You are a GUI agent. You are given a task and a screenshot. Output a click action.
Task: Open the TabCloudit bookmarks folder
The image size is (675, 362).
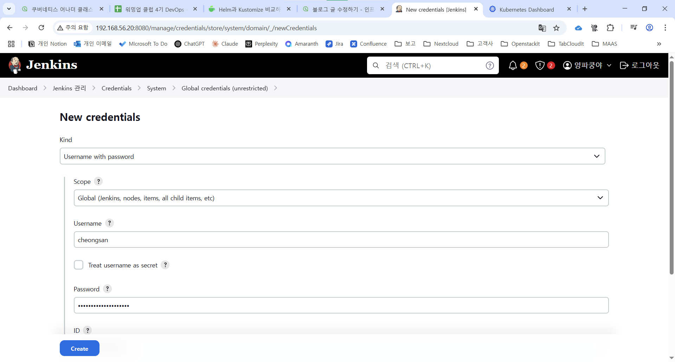click(566, 44)
